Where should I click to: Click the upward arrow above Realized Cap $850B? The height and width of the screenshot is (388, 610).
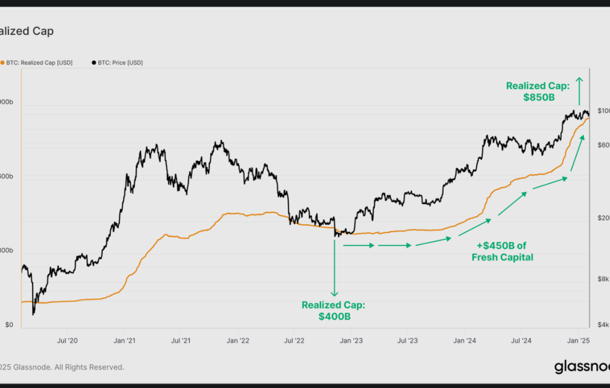[579, 90]
